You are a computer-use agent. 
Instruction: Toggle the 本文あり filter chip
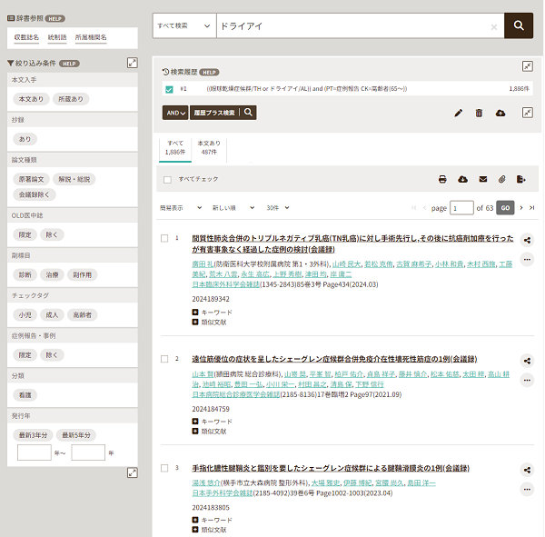(x=31, y=99)
